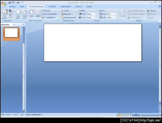Screen dimensions: 162x123
Task: Click the Group (จัดกลุ่ม) arrange icon
Action: point(148,14)
